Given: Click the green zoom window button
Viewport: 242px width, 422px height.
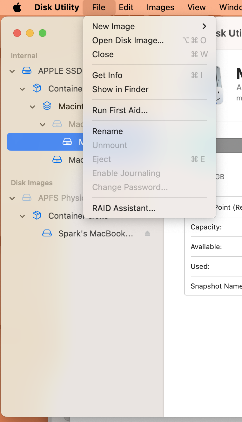Looking at the screenshot, I should pyautogui.click(x=43, y=33).
